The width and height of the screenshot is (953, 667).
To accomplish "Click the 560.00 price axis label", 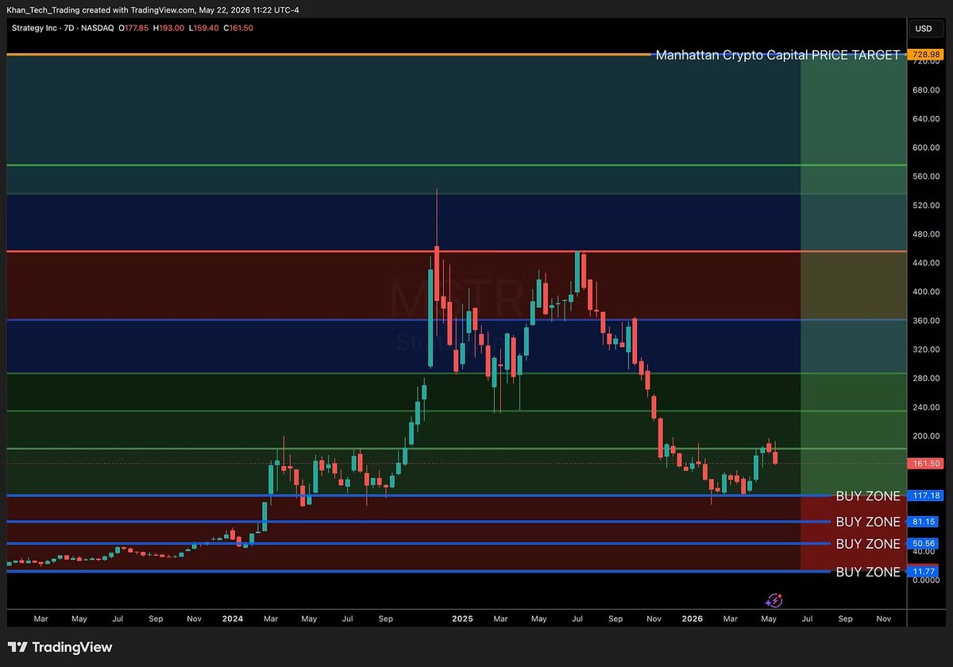I will pos(926,176).
